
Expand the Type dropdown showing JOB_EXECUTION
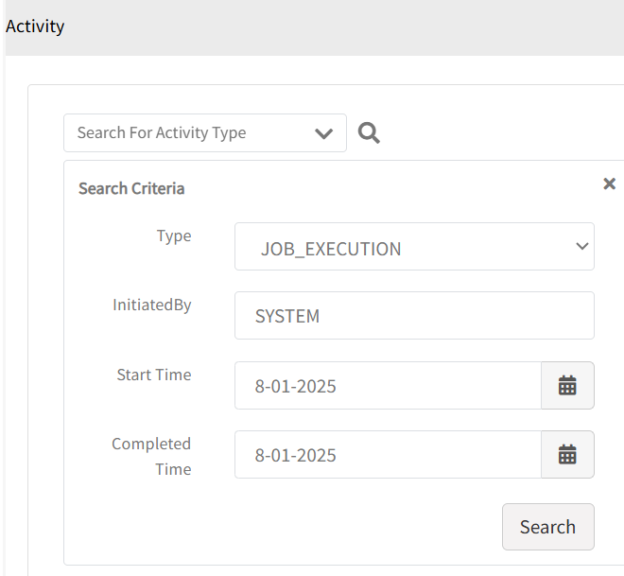tap(414, 247)
